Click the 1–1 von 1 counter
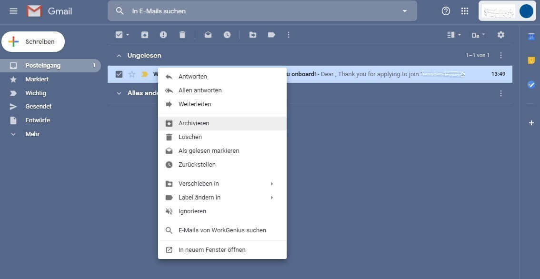The height and width of the screenshot is (279, 540). 478,55
